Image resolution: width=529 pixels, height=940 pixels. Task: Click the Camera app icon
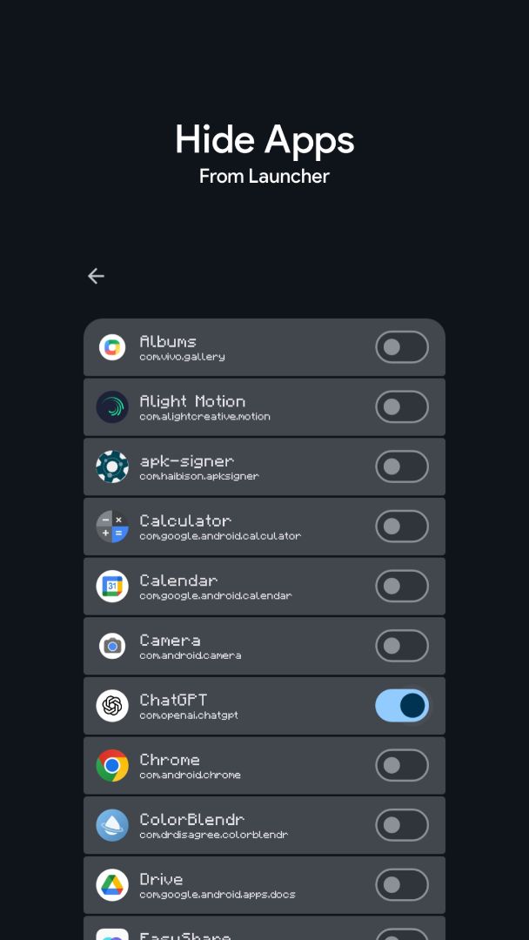[112, 646]
